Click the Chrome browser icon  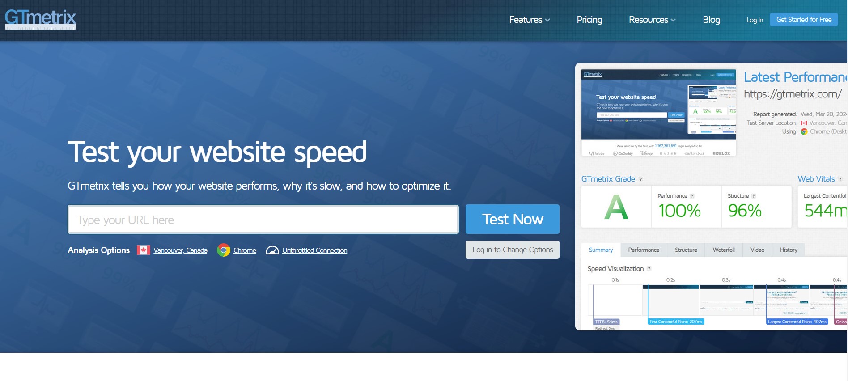point(224,250)
